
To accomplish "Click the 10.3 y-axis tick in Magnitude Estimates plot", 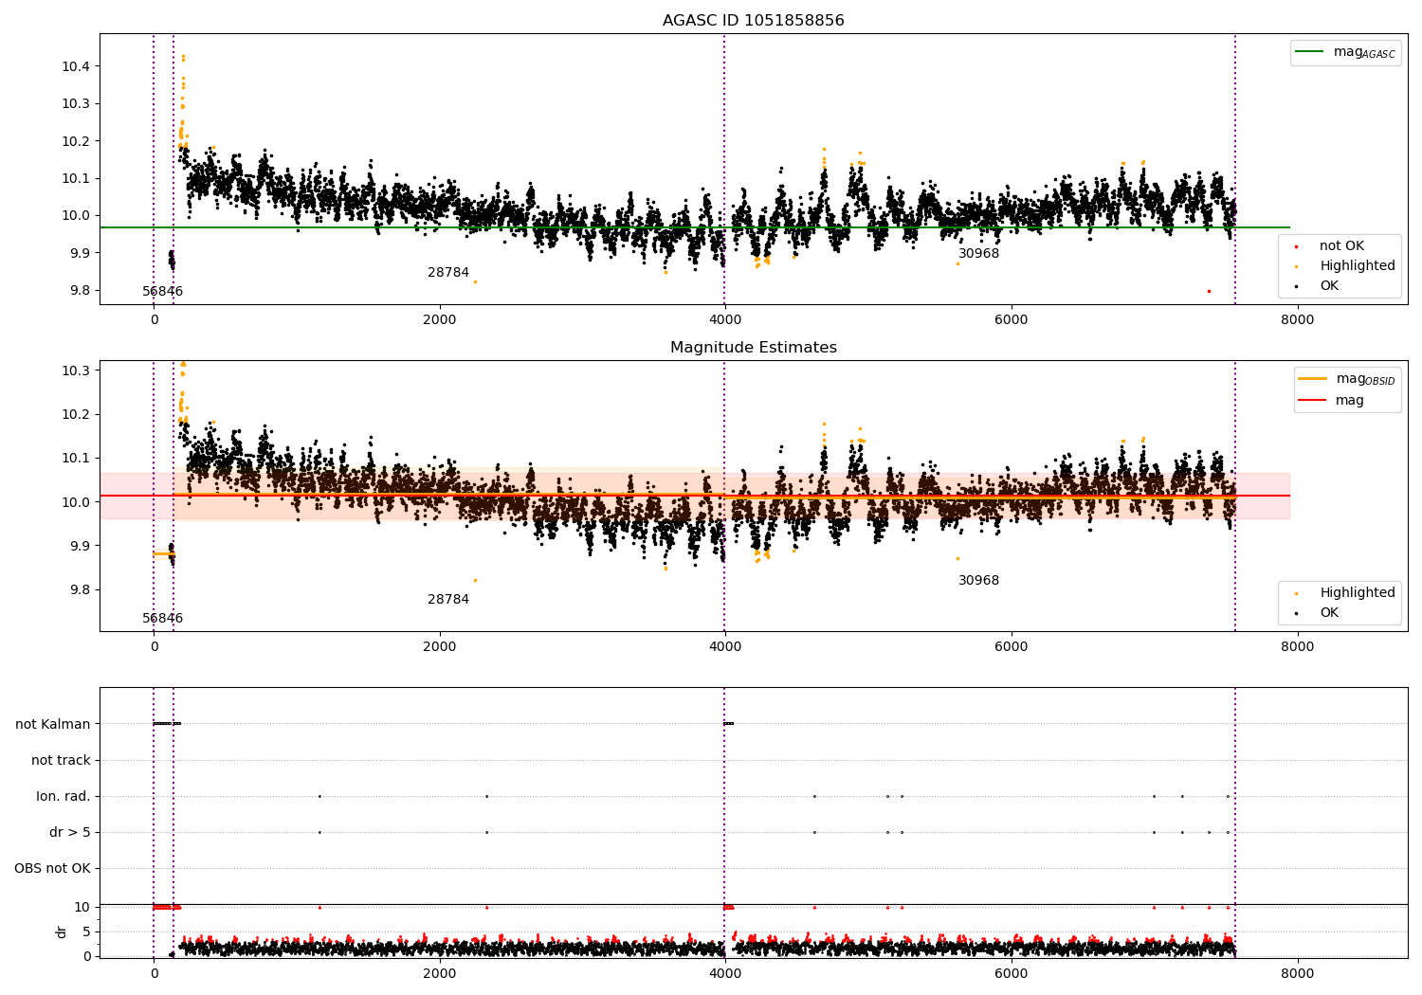I will pos(76,371).
